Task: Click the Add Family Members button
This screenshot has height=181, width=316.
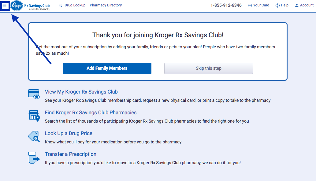Action: pos(107,68)
